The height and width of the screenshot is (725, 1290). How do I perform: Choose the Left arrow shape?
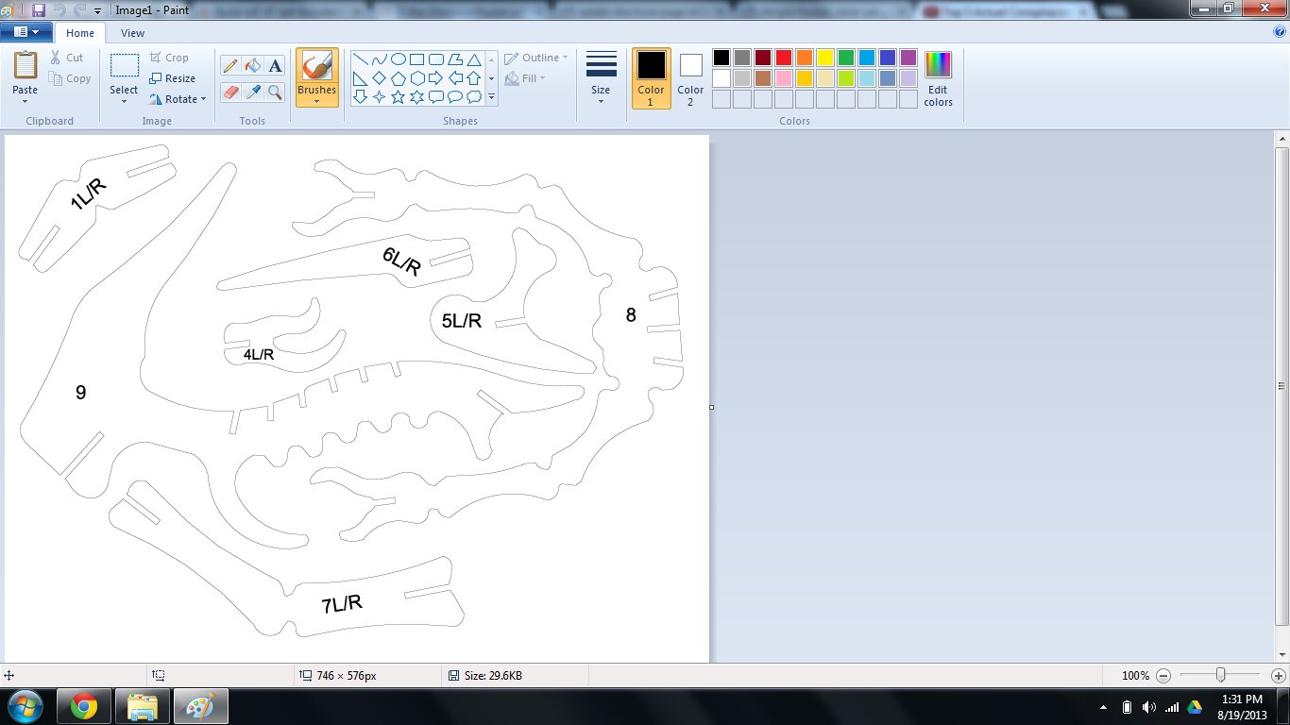click(454, 77)
